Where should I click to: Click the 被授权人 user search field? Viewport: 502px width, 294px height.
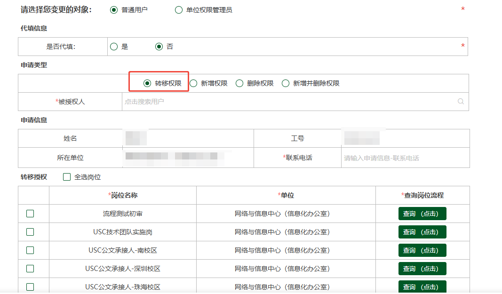coord(287,102)
